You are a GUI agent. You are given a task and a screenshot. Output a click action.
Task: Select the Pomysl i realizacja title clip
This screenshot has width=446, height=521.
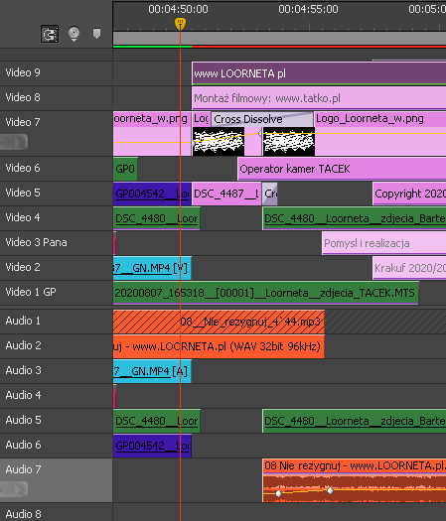tap(383, 243)
